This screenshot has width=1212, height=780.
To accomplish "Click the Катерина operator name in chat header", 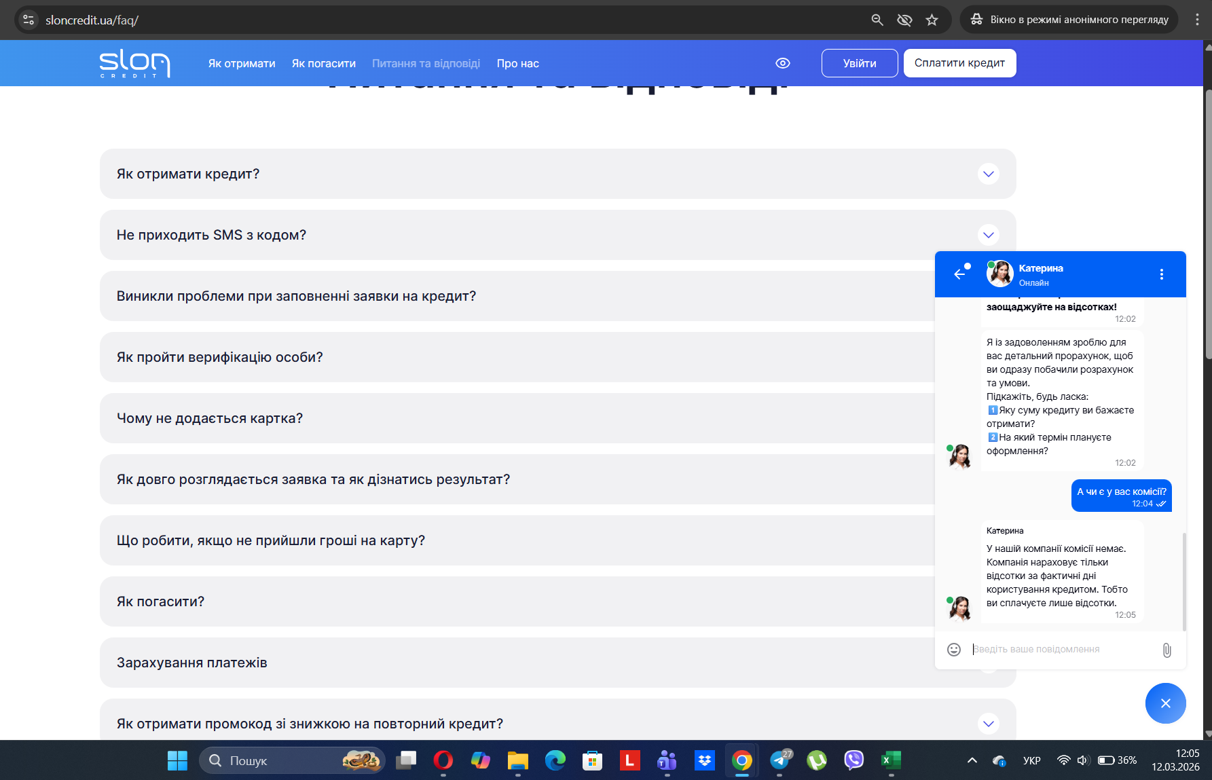I will click(1041, 268).
